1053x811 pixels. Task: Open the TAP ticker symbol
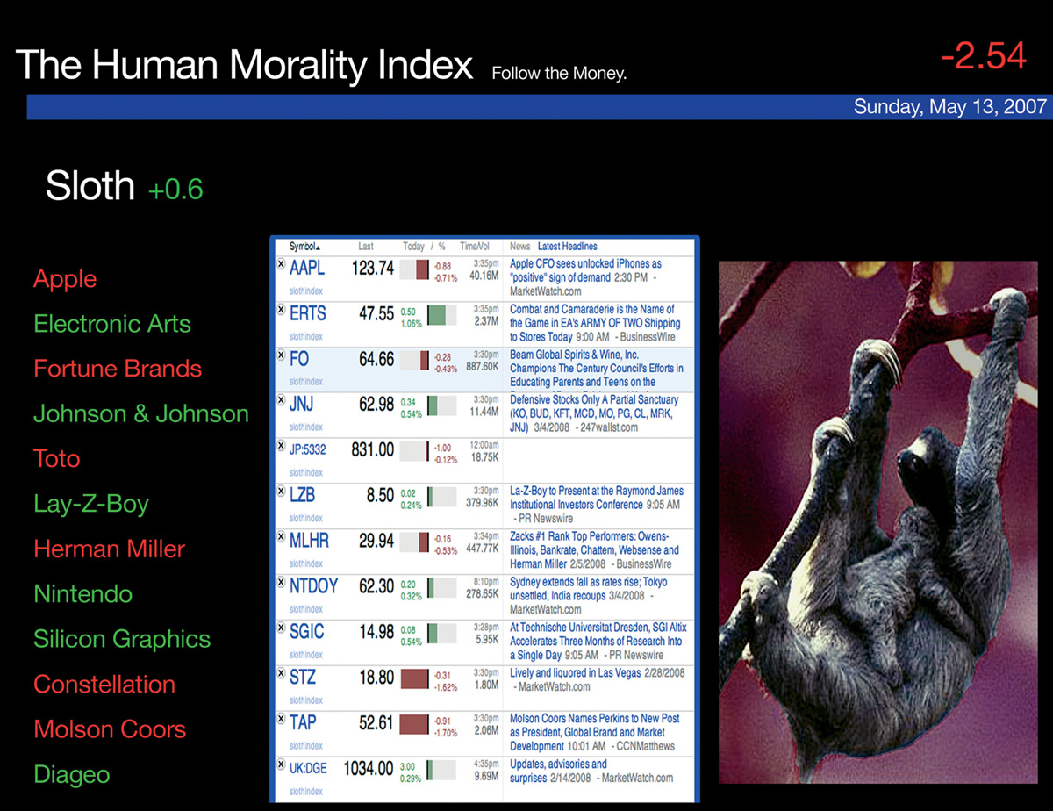(303, 723)
